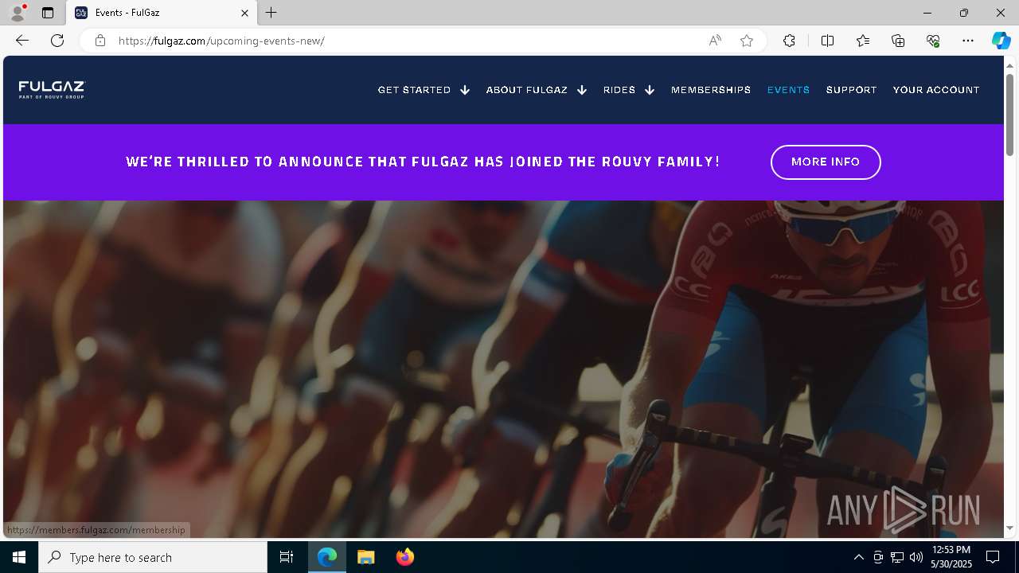Click the More Info button
Viewport: 1019px width, 573px height.
(x=826, y=162)
